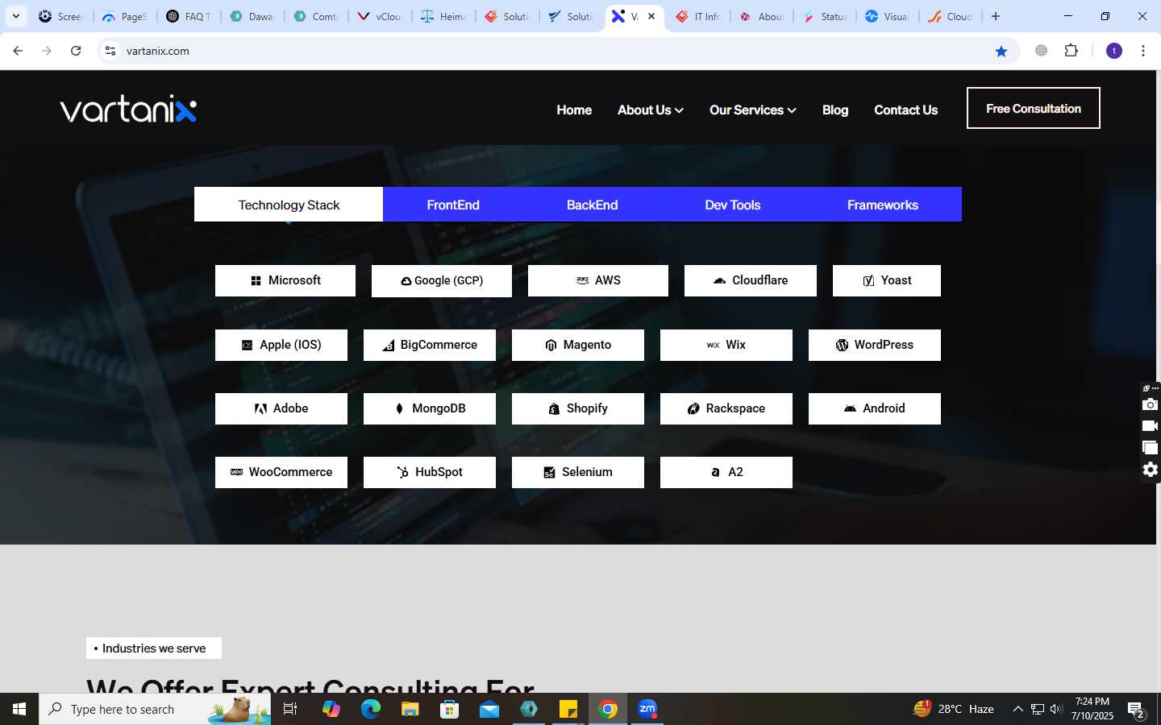Click the Wix tile
Image resolution: width=1161 pixels, height=725 pixels.
[x=726, y=345]
